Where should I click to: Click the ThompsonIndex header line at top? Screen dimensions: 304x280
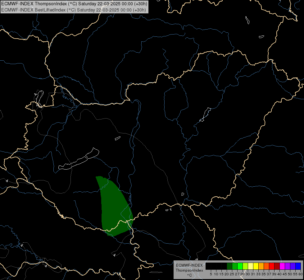74,4
